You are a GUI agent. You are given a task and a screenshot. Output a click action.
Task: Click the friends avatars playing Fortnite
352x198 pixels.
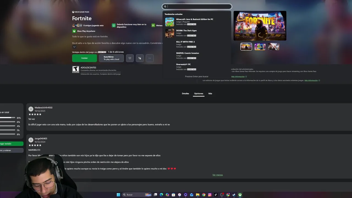pos(77,25)
